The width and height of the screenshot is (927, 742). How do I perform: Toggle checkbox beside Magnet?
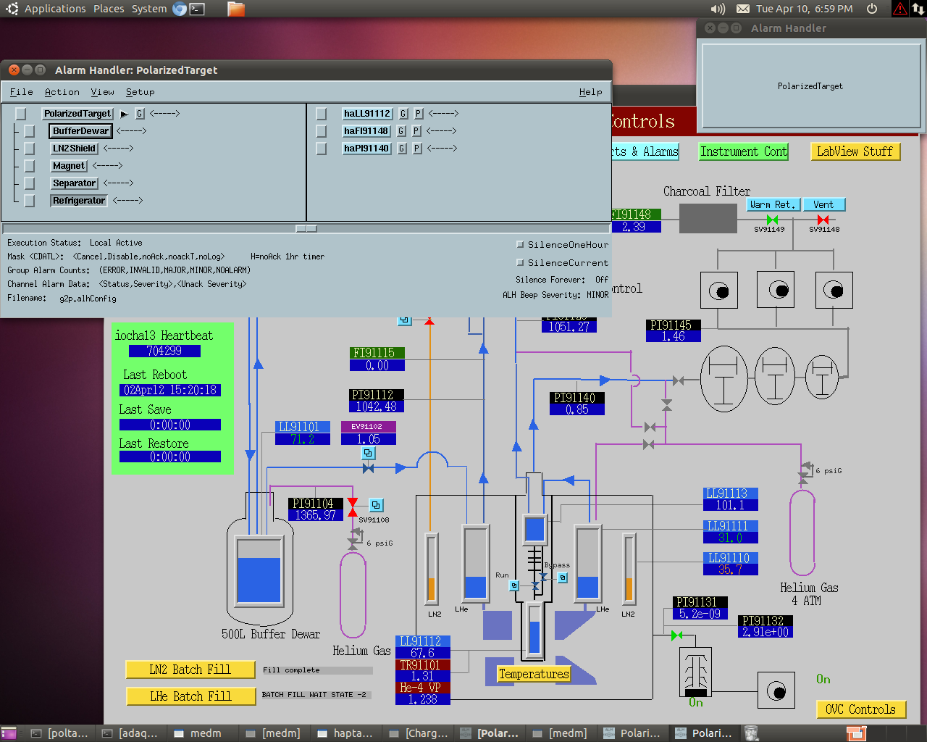[30, 166]
